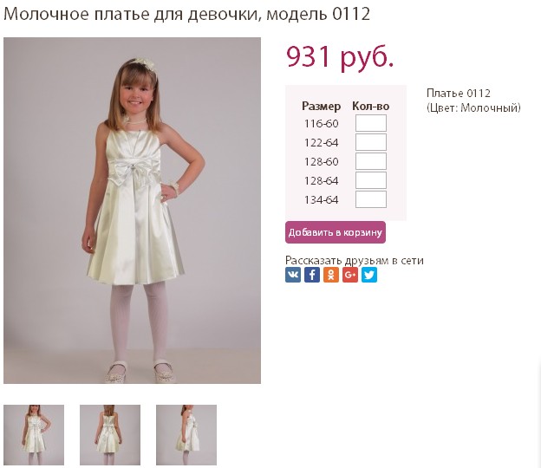Select the quantity field for size 128-60
Screen dimensions: 541x468
pos(371,161)
